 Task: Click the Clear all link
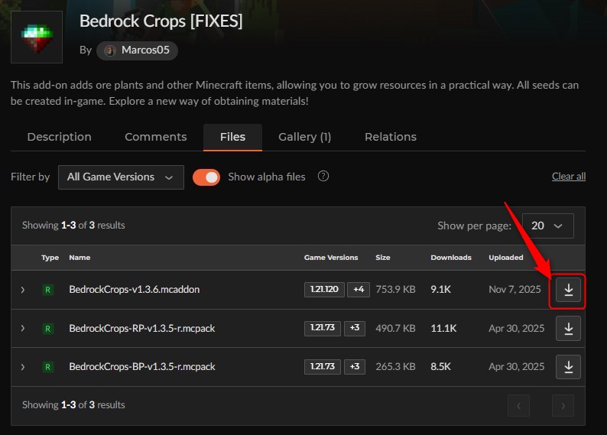[569, 177]
